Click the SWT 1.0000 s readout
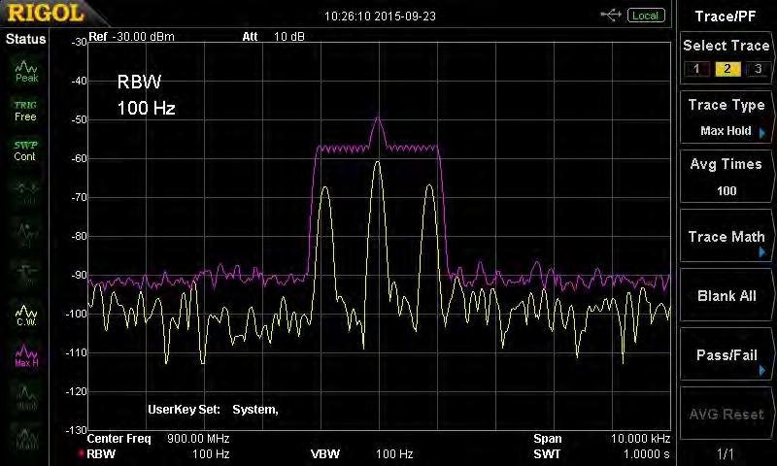The image size is (777, 466). coord(601,453)
